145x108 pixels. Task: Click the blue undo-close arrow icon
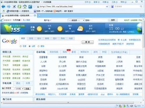30,7
